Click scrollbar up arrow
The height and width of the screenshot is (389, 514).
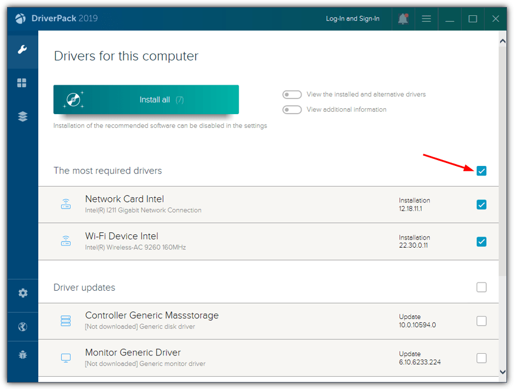pos(502,41)
